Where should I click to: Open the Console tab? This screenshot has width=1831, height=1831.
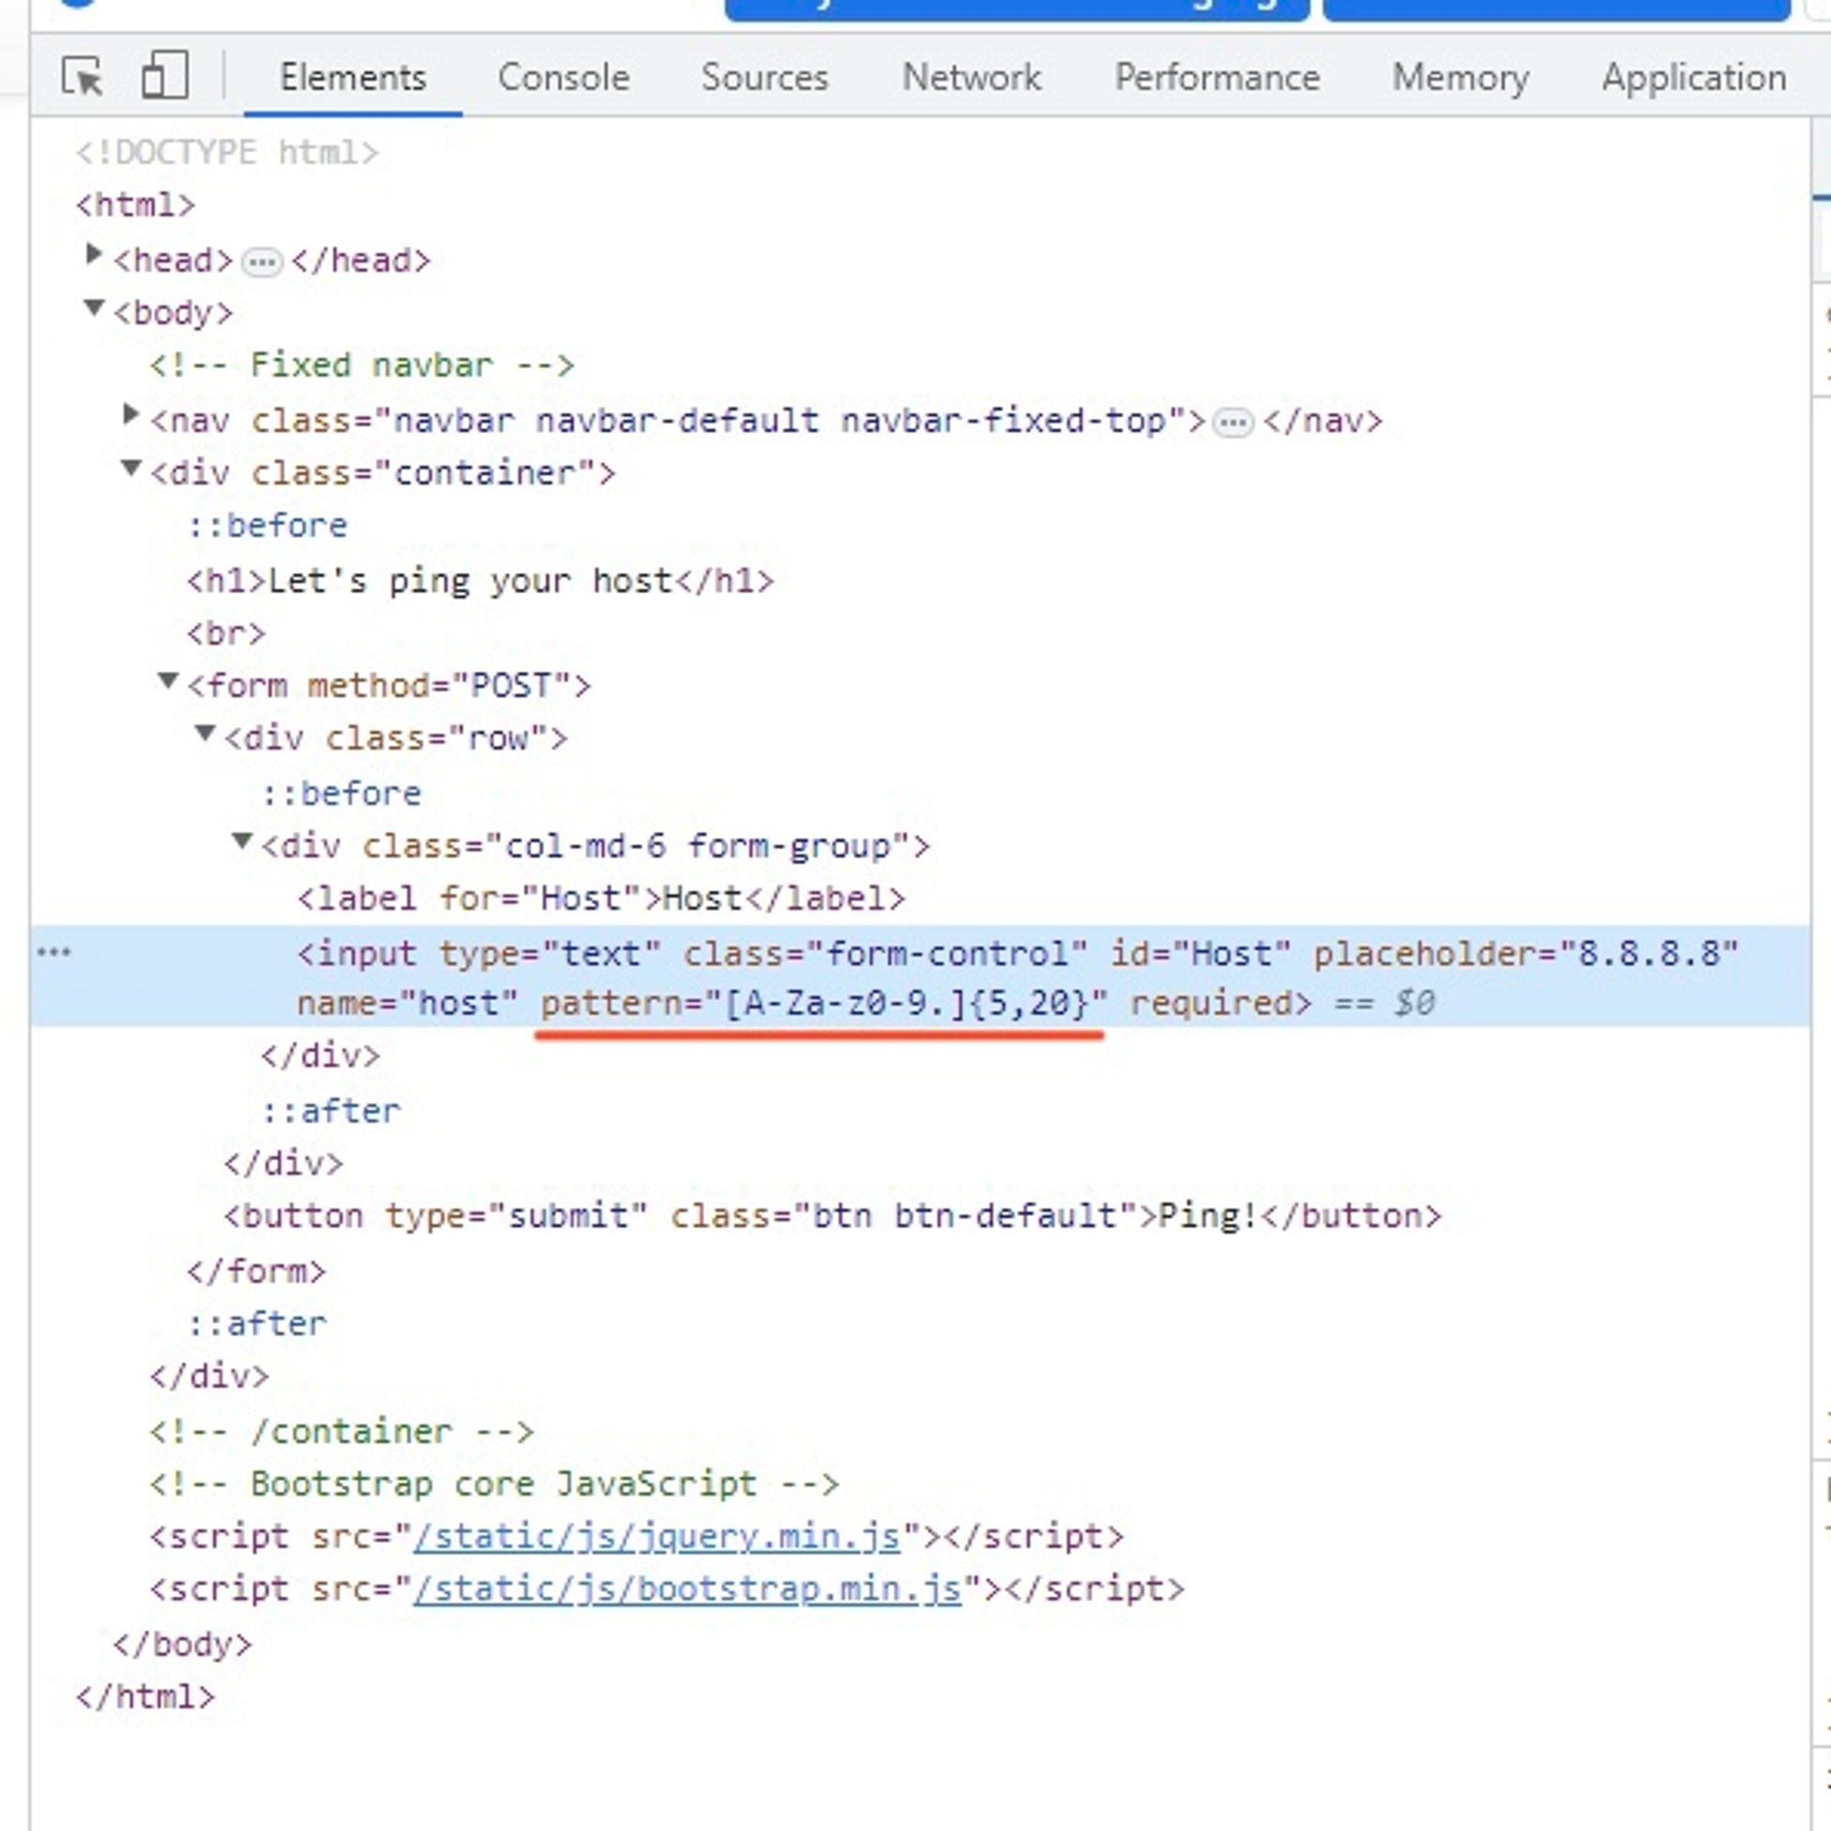[x=564, y=78]
